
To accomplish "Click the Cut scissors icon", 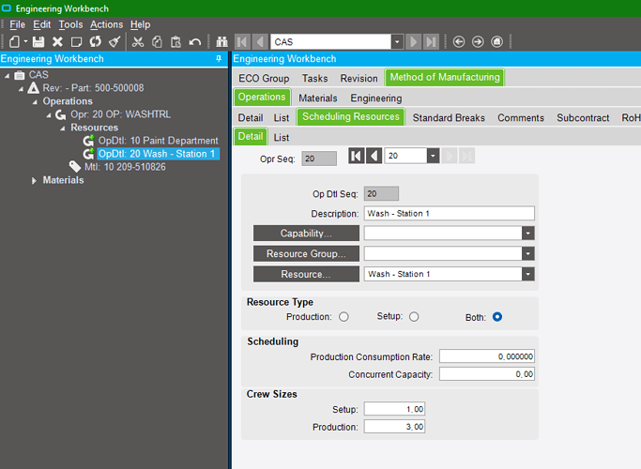I will pos(138,41).
